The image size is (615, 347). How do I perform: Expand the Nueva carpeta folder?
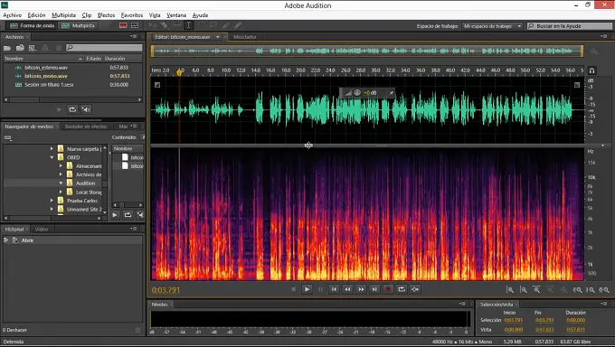tap(52, 148)
